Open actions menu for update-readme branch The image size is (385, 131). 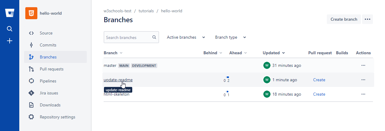[363, 80]
